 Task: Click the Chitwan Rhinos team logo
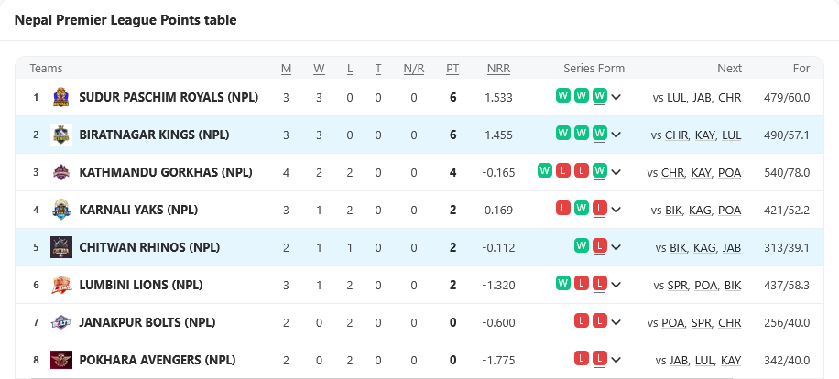(60, 247)
